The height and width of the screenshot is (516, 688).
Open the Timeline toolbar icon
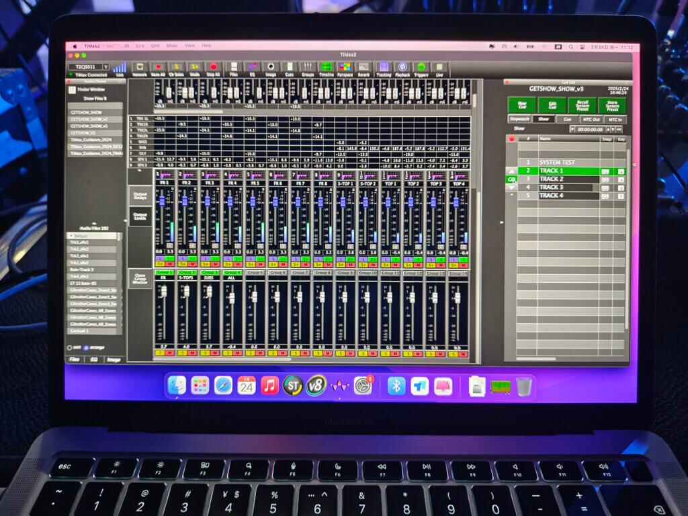[327, 67]
